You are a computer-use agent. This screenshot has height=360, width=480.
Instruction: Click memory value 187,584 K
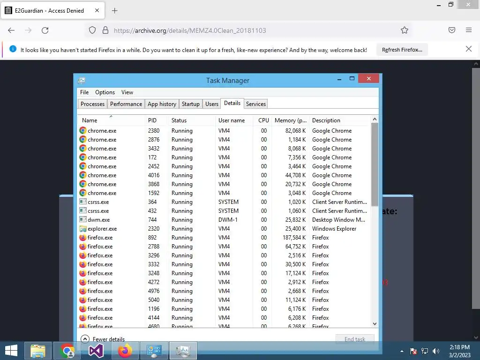tap(294, 238)
